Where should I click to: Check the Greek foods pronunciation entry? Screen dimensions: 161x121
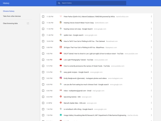pyautogui.click(x=43, y=66)
